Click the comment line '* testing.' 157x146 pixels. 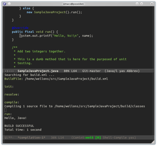[23, 63]
